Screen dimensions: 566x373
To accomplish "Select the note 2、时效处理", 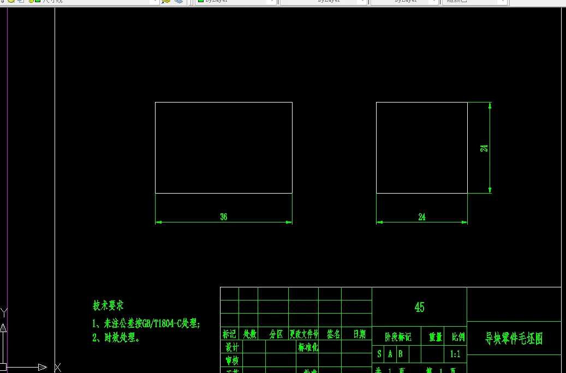I will 116,338.
